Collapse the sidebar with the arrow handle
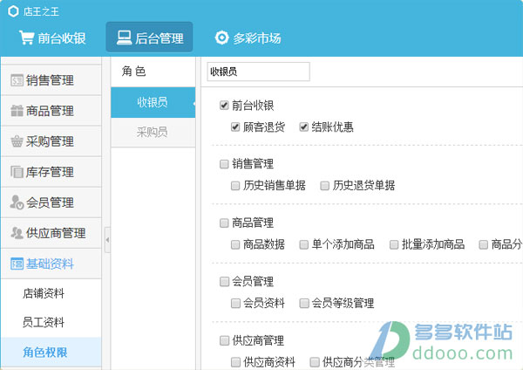 (x=107, y=240)
